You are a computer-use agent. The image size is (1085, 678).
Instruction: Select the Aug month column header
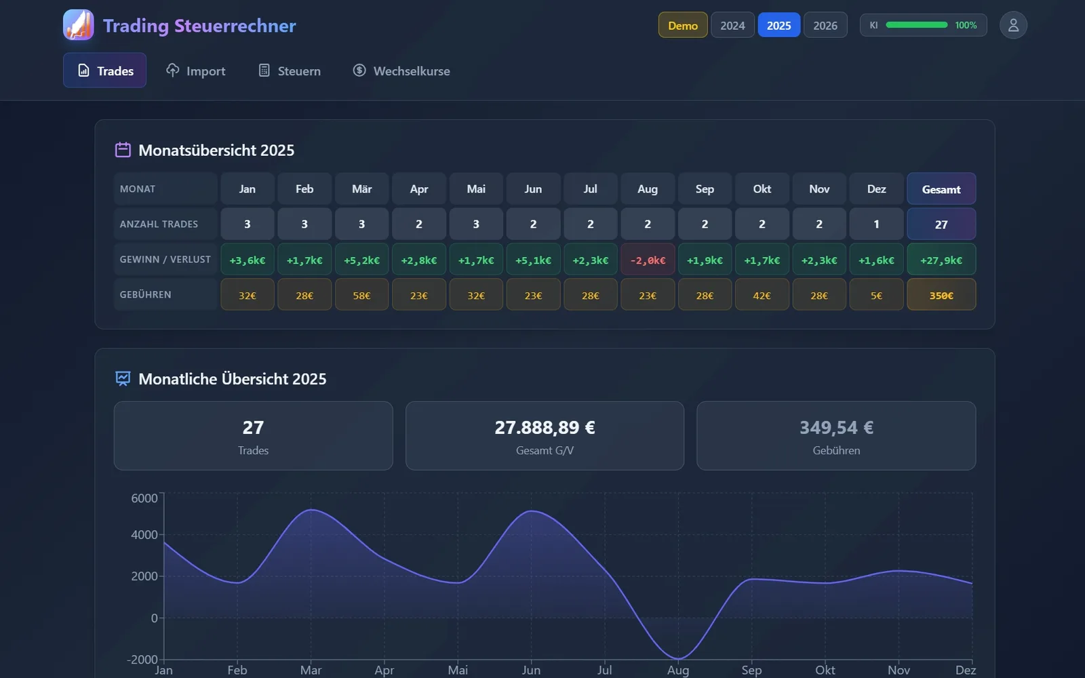(648, 188)
